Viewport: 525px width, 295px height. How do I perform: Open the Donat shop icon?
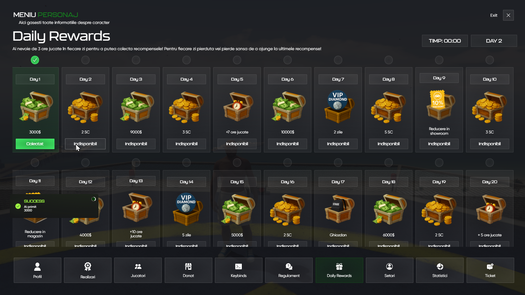pyautogui.click(x=188, y=266)
